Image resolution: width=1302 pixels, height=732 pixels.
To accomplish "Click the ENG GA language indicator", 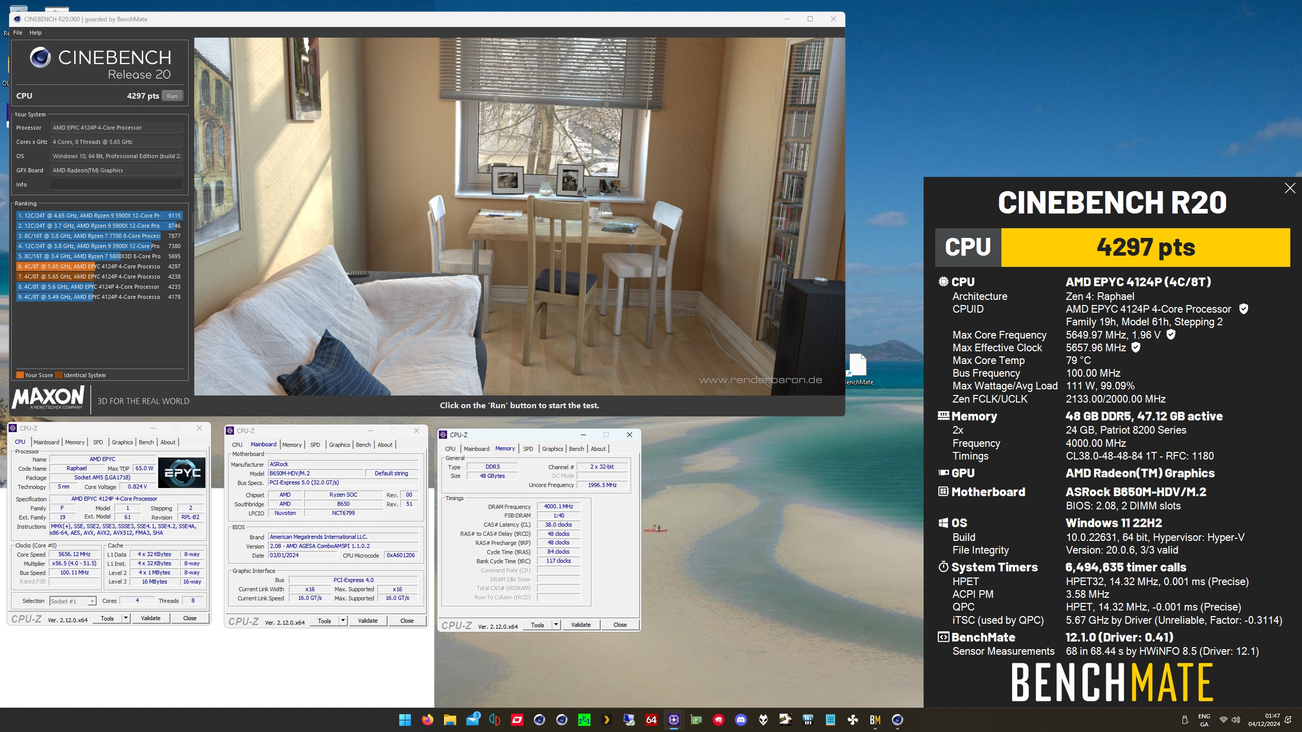I will tap(1204, 720).
